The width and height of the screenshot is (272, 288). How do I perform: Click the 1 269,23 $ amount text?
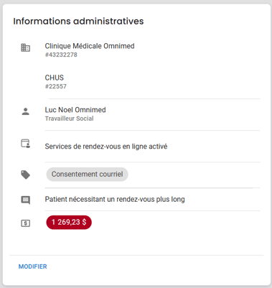point(69,222)
